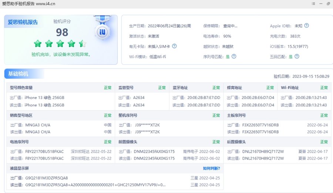The width and height of the screenshot is (333, 193).
Task: Click the message 验机完毕，该设备未发现异常。
Action: [x=61, y=55]
